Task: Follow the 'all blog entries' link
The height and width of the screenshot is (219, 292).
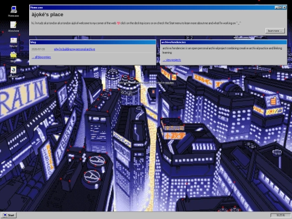Action: (x=41, y=57)
